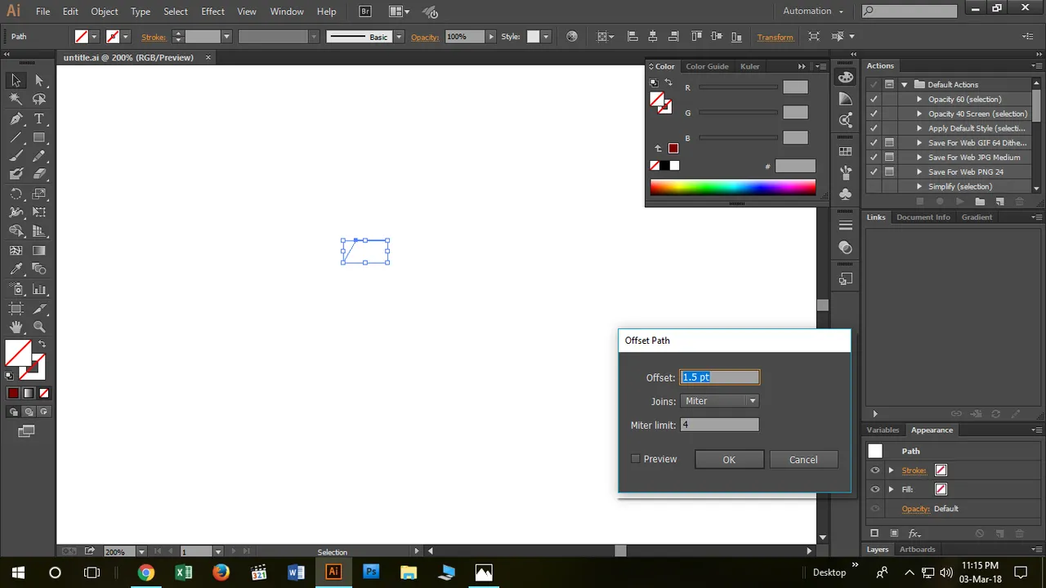Open the Window menu
This screenshot has width=1046, height=588.
287,11
